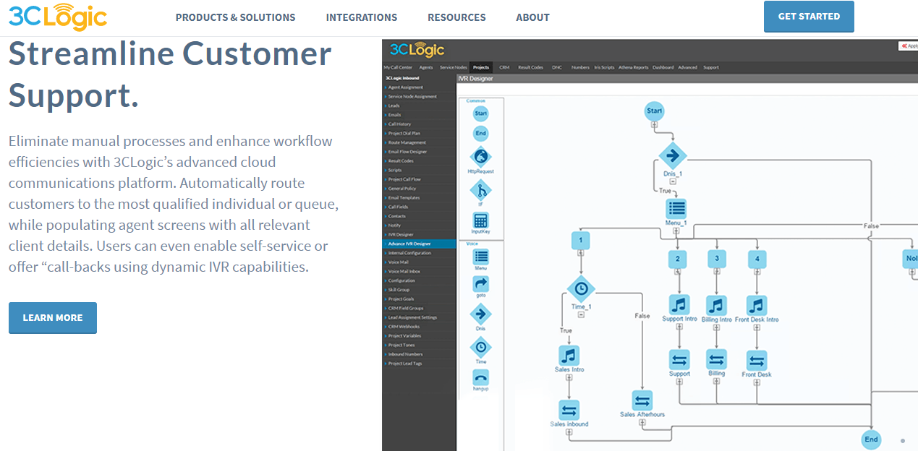Expand the plus box under node 1
Screen dimensions: 918x451
[x=580, y=253]
